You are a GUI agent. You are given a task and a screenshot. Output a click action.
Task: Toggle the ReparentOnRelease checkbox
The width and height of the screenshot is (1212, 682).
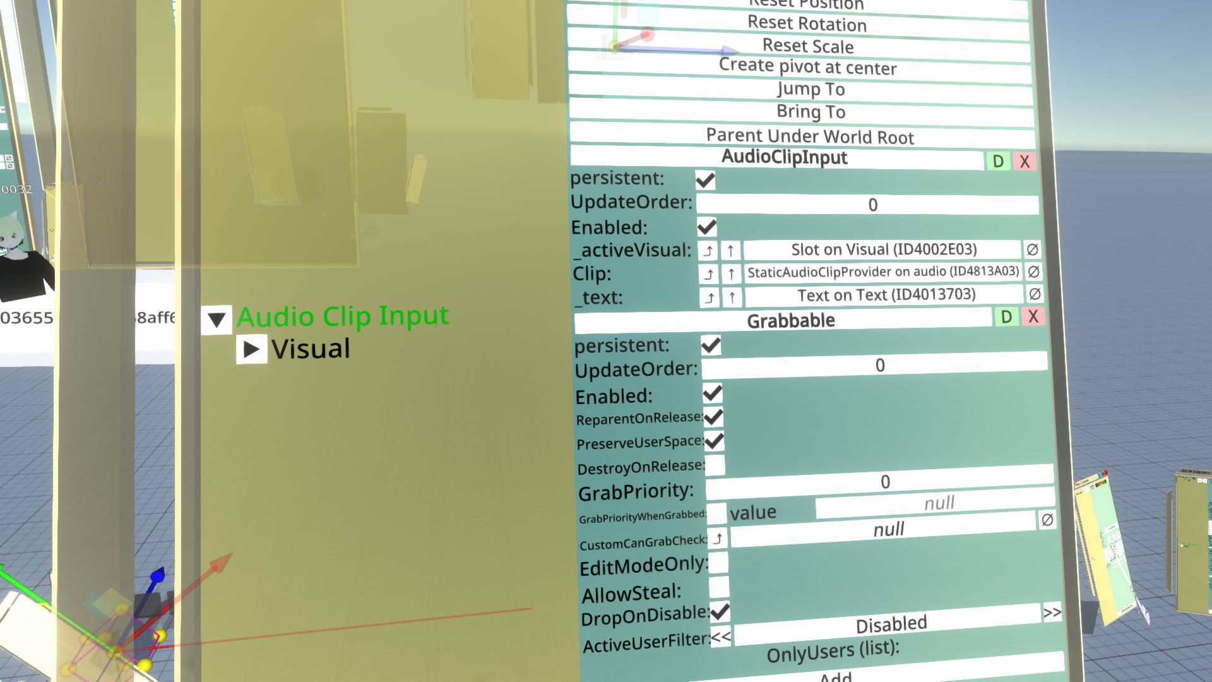(x=713, y=416)
